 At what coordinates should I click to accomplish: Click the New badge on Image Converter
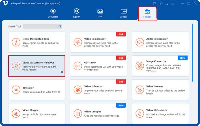click(x=183, y=58)
